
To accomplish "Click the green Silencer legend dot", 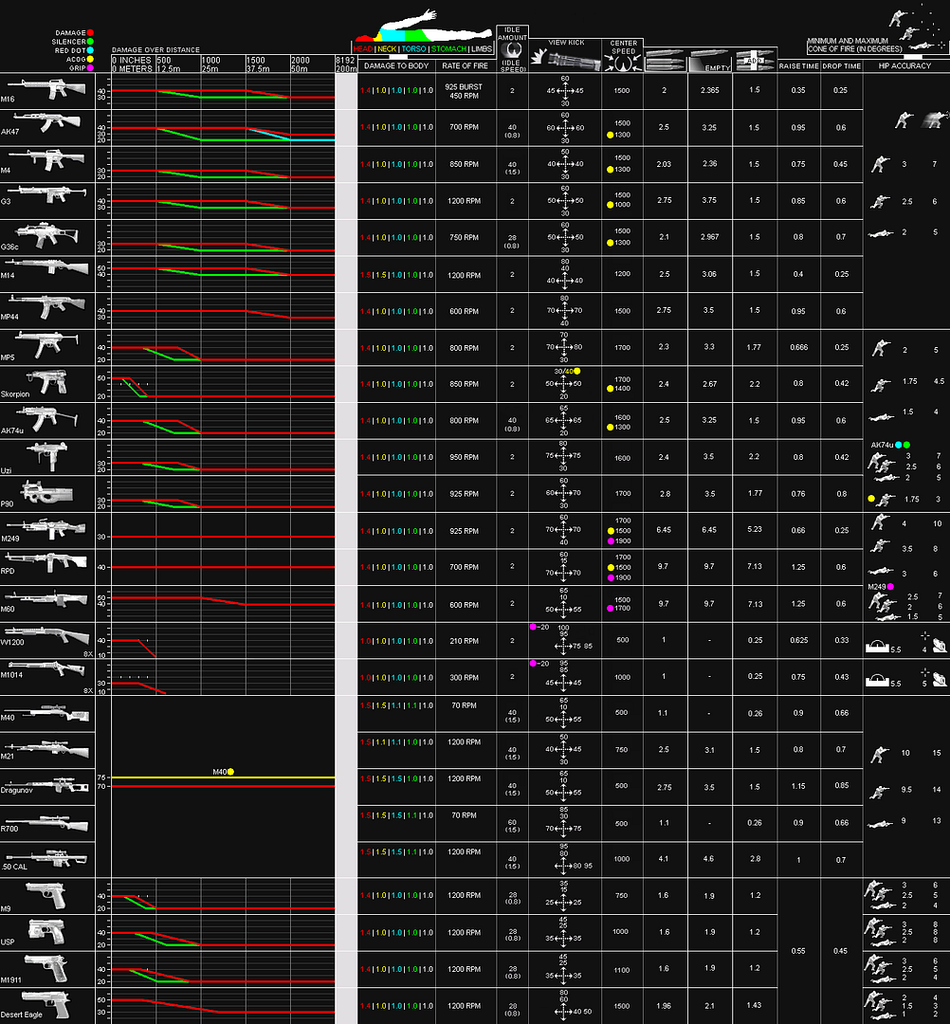I will click(x=88, y=42).
